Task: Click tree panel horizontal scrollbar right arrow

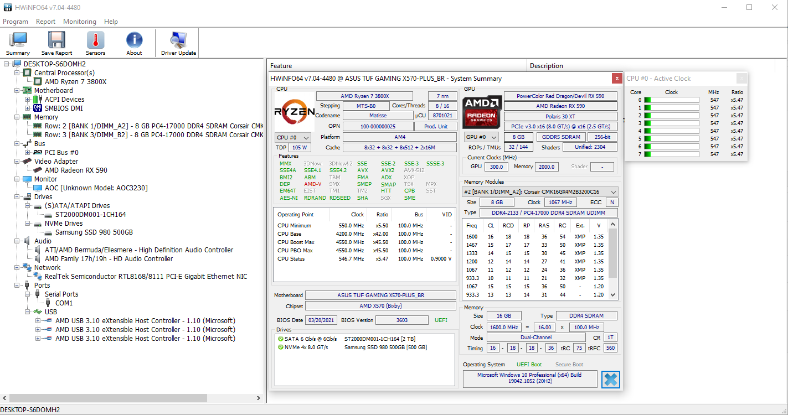Action: click(259, 398)
